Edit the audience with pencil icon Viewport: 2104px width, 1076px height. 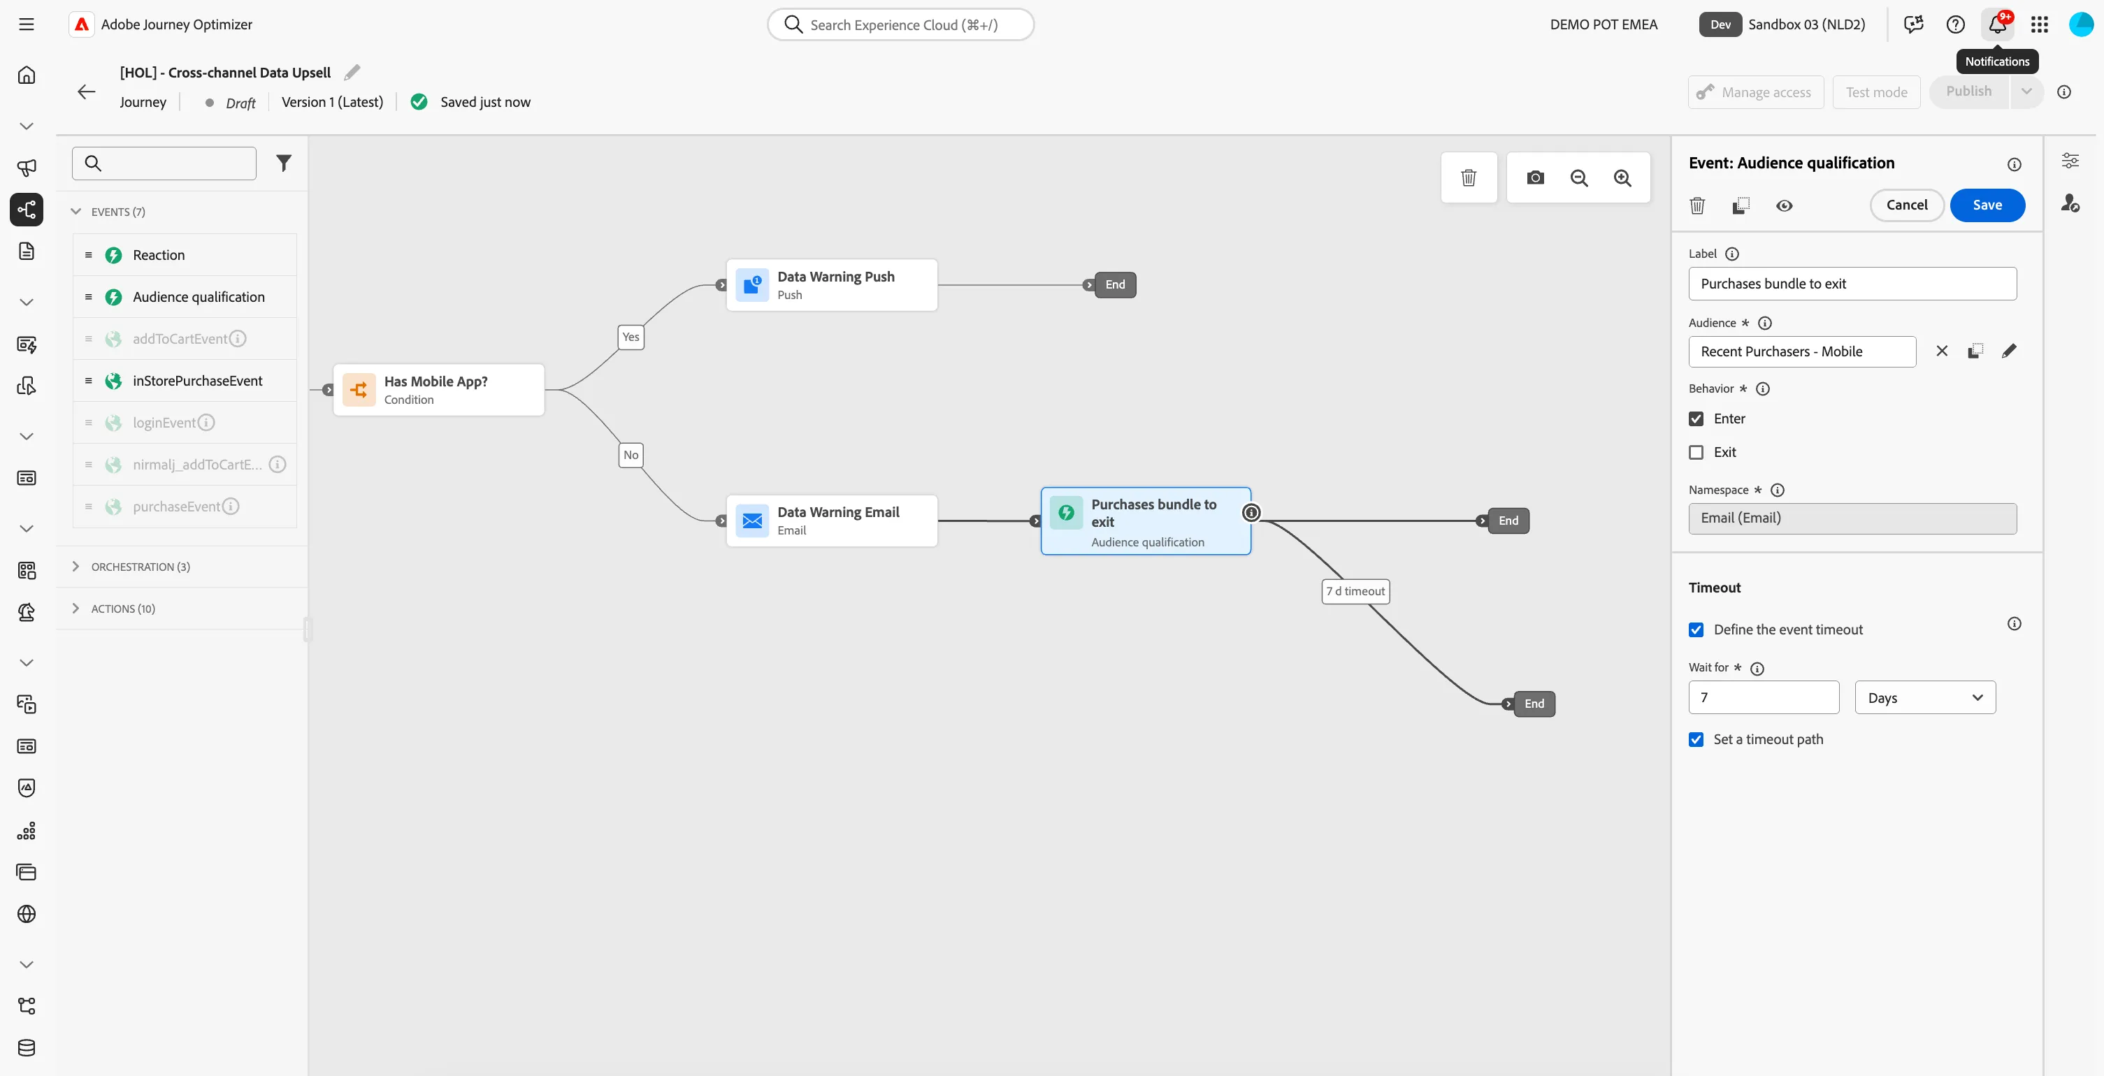pyautogui.click(x=2009, y=351)
